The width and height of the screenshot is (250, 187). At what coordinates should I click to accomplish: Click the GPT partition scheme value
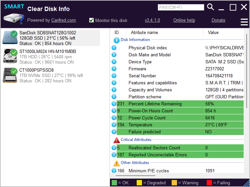tap(224, 97)
